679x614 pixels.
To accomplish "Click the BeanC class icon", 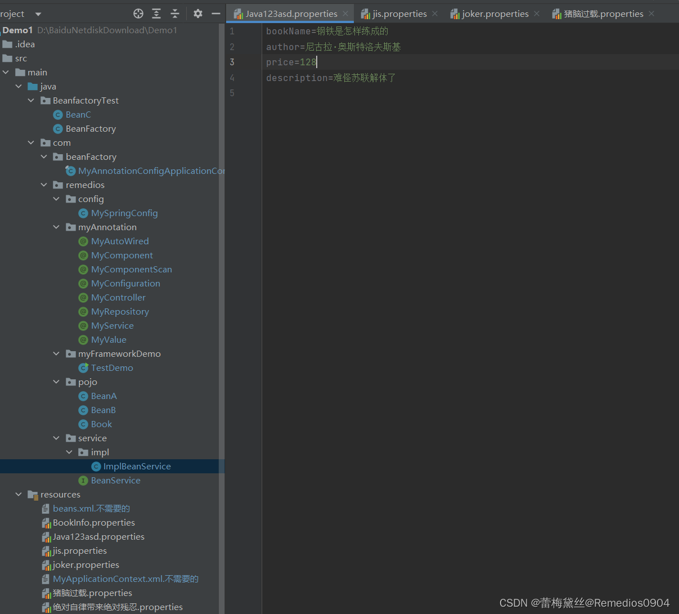I will tap(57, 115).
